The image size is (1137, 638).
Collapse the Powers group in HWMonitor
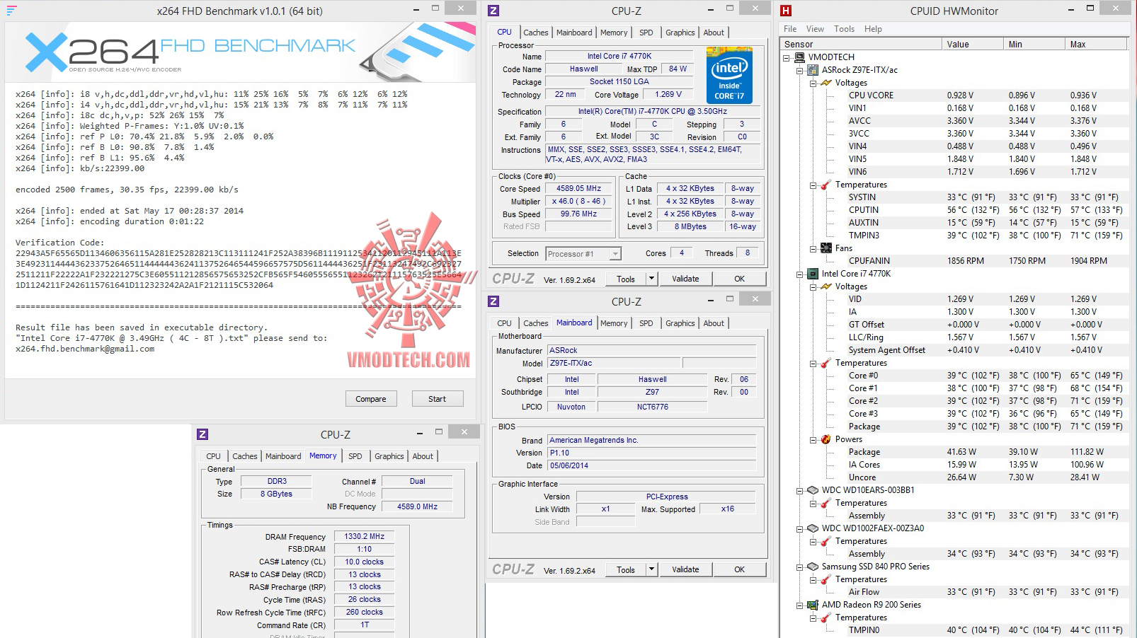[x=813, y=439]
